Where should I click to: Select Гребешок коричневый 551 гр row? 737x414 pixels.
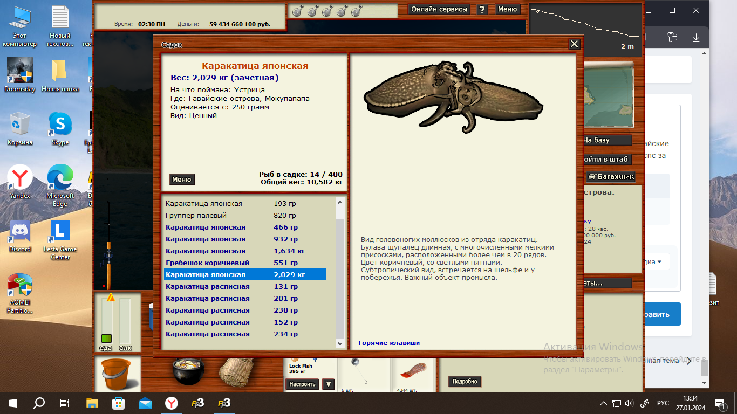245,263
